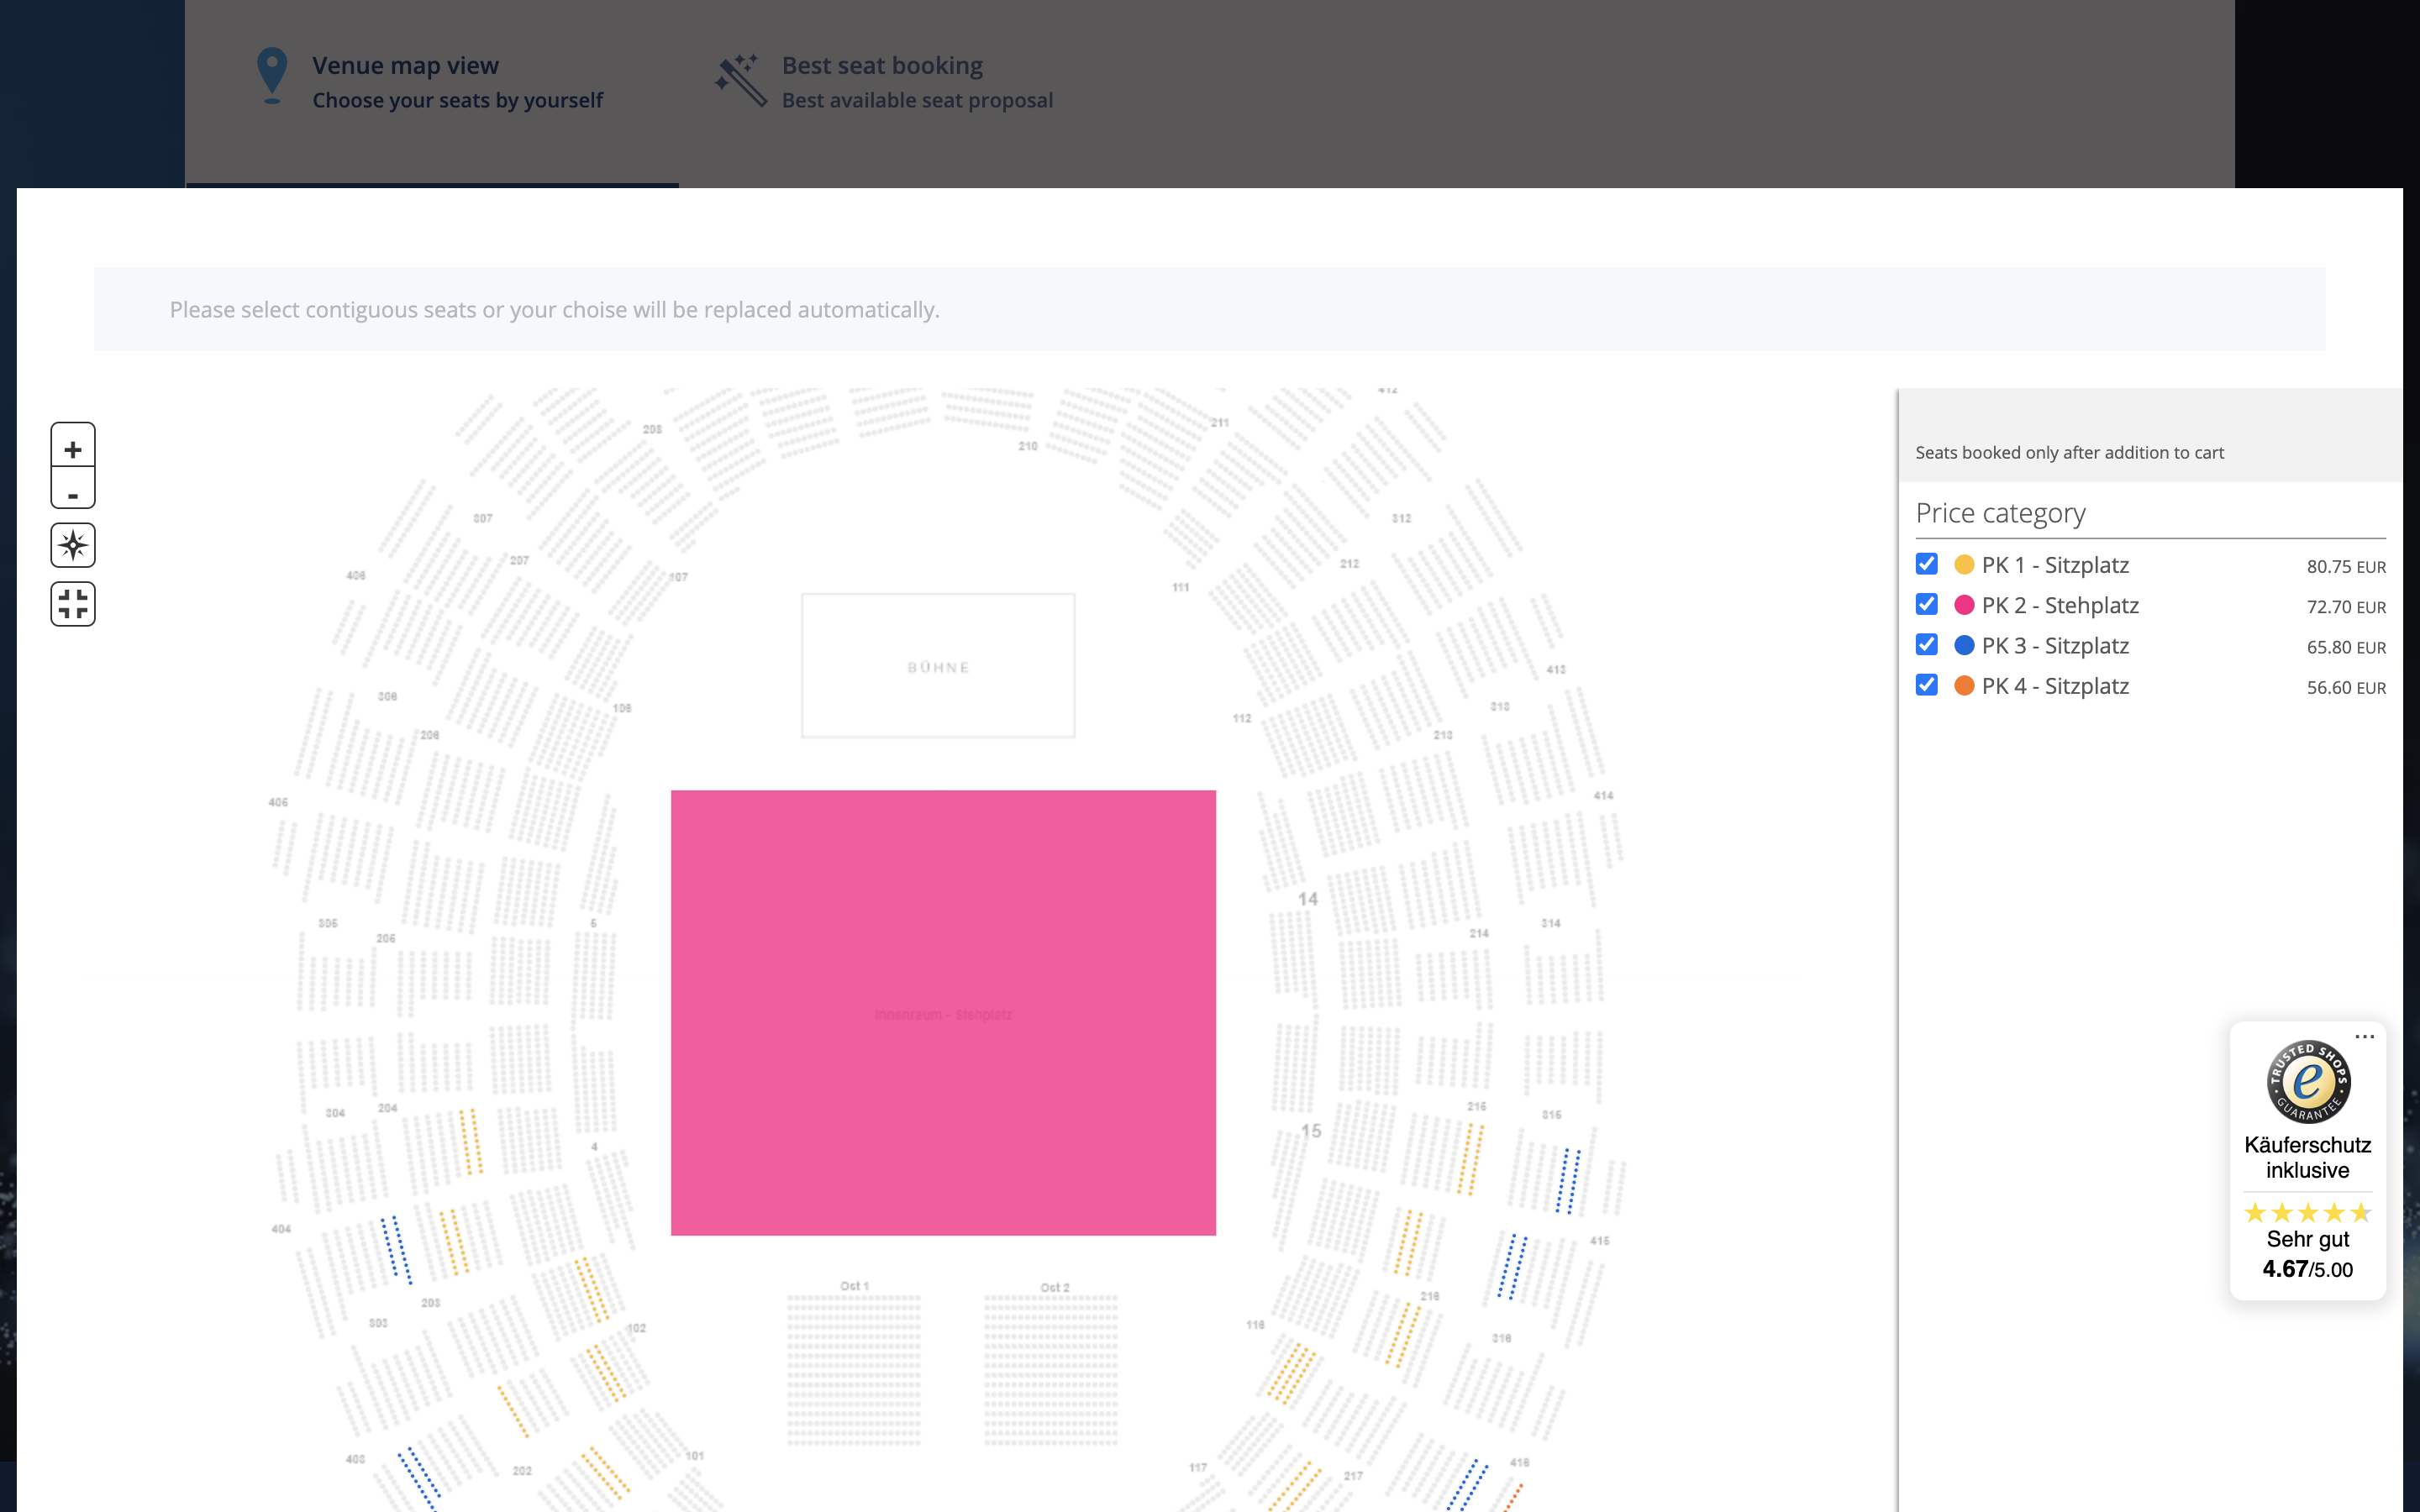This screenshot has height=1512, width=2420.
Task: Select the pink Innenraum standing area
Action: [943, 1012]
